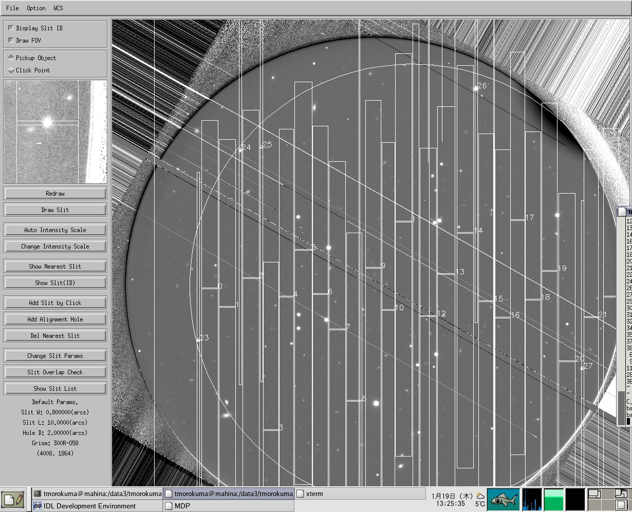Click the Draw Slit button

tap(55, 210)
